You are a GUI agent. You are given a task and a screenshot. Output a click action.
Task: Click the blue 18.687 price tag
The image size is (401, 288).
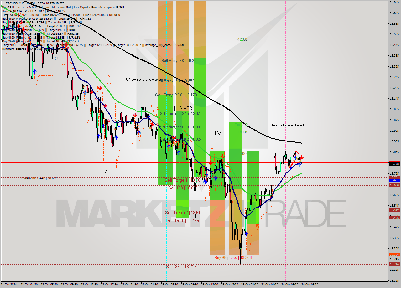(x=394, y=180)
